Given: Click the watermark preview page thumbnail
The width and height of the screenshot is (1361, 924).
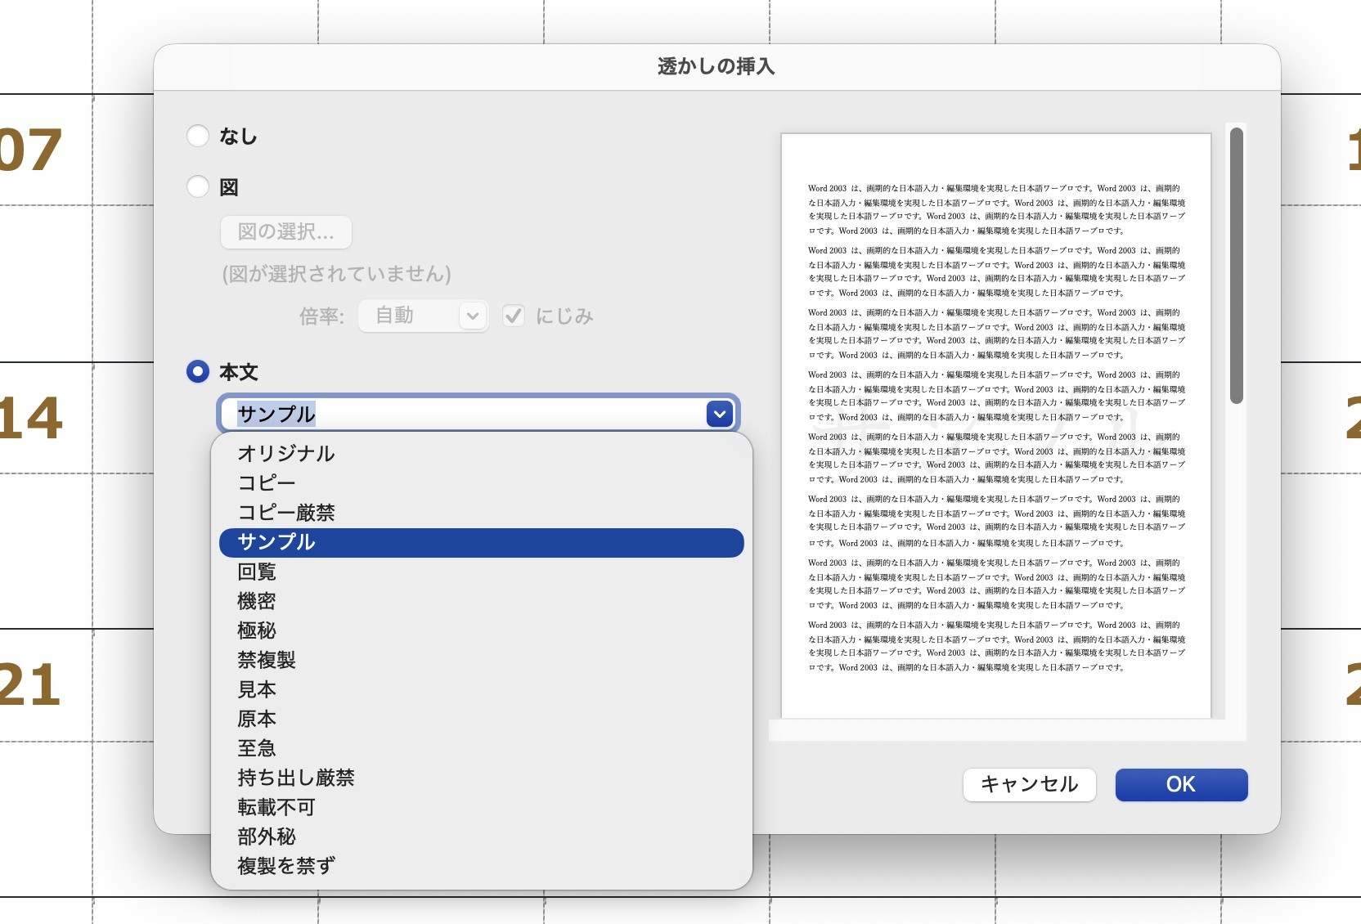Looking at the screenshot, I should [996, 426].
